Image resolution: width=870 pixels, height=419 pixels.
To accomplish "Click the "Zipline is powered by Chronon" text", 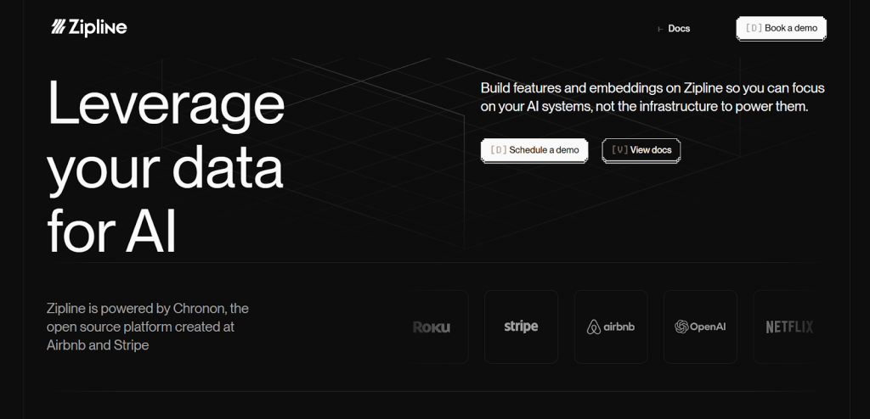I will tap(148, 327).
